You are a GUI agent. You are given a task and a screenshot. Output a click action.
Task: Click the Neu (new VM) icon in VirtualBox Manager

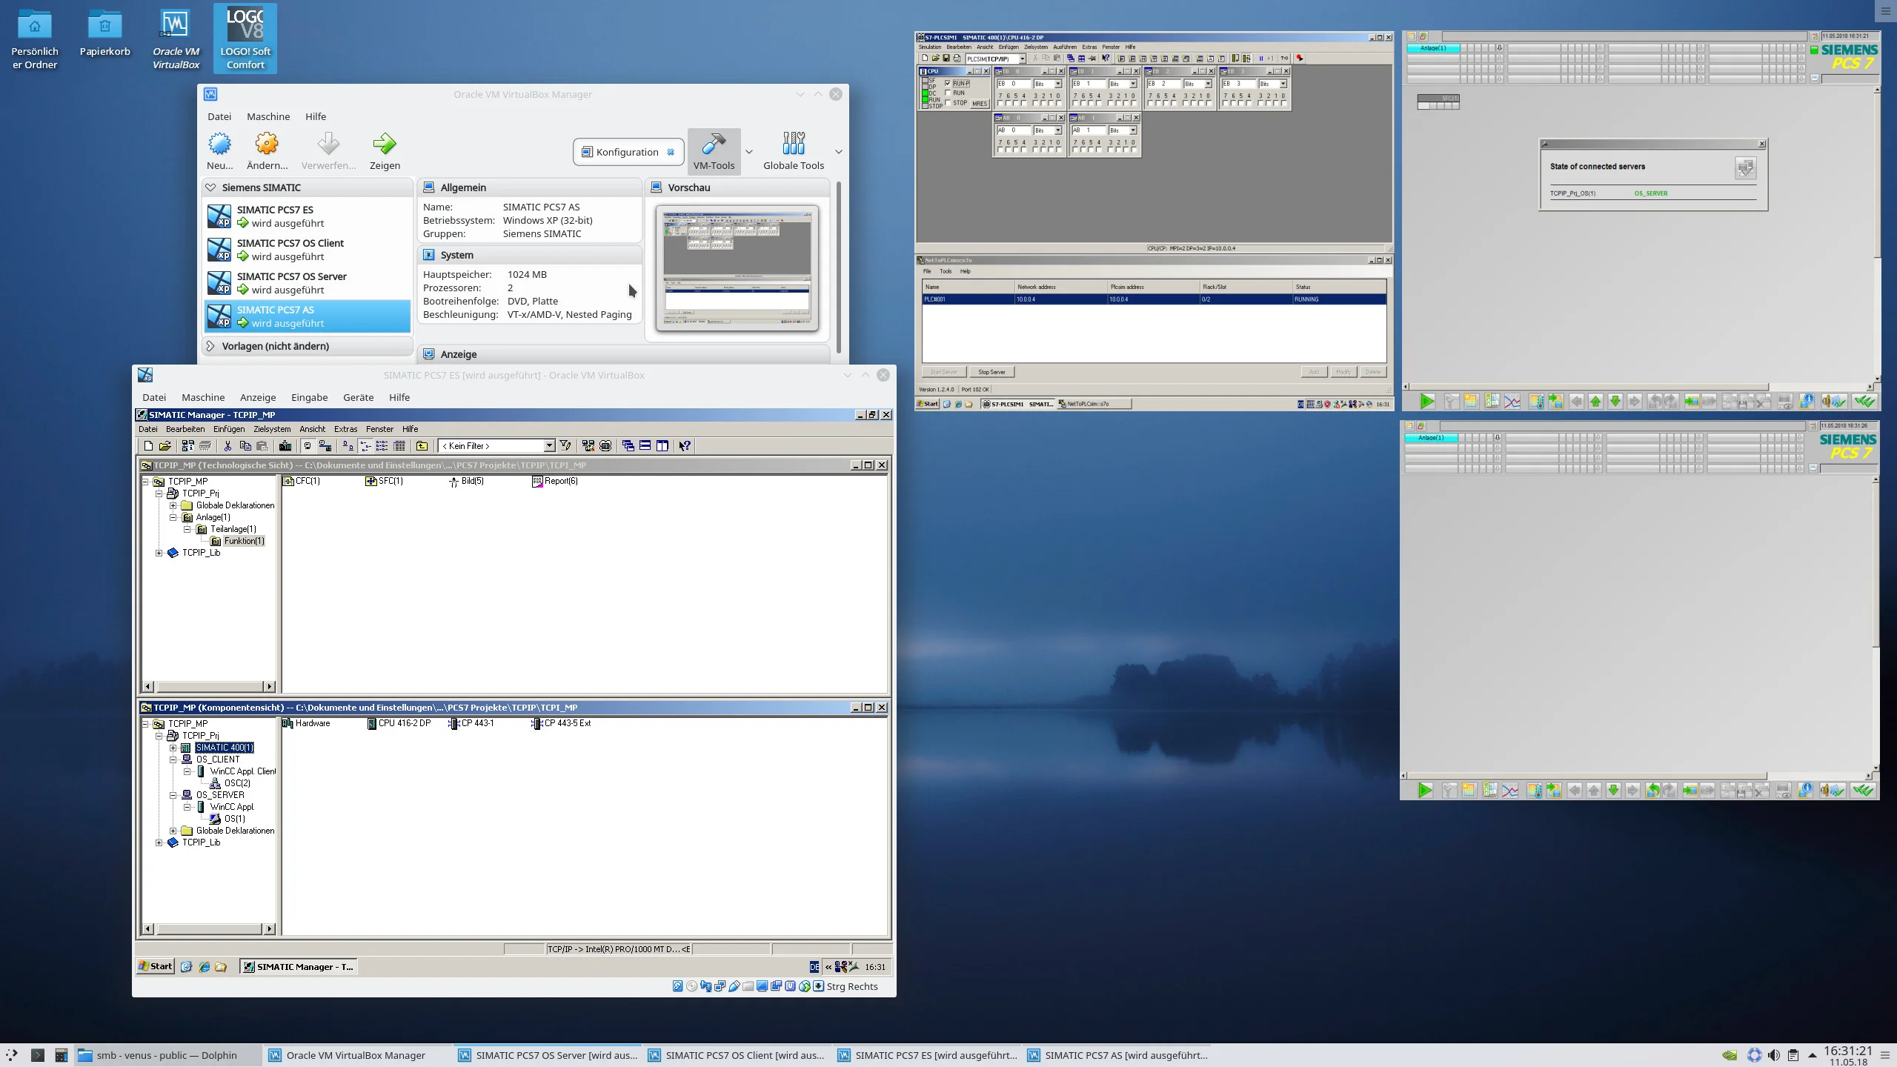coord(219,144)
